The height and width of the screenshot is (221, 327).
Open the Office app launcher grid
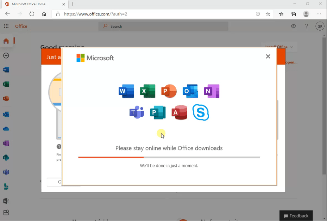(x=6, y=26)
